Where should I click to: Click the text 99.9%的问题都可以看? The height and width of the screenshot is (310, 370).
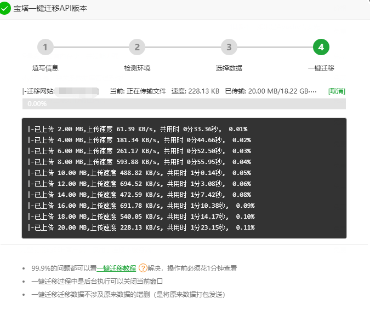point(64,268)
